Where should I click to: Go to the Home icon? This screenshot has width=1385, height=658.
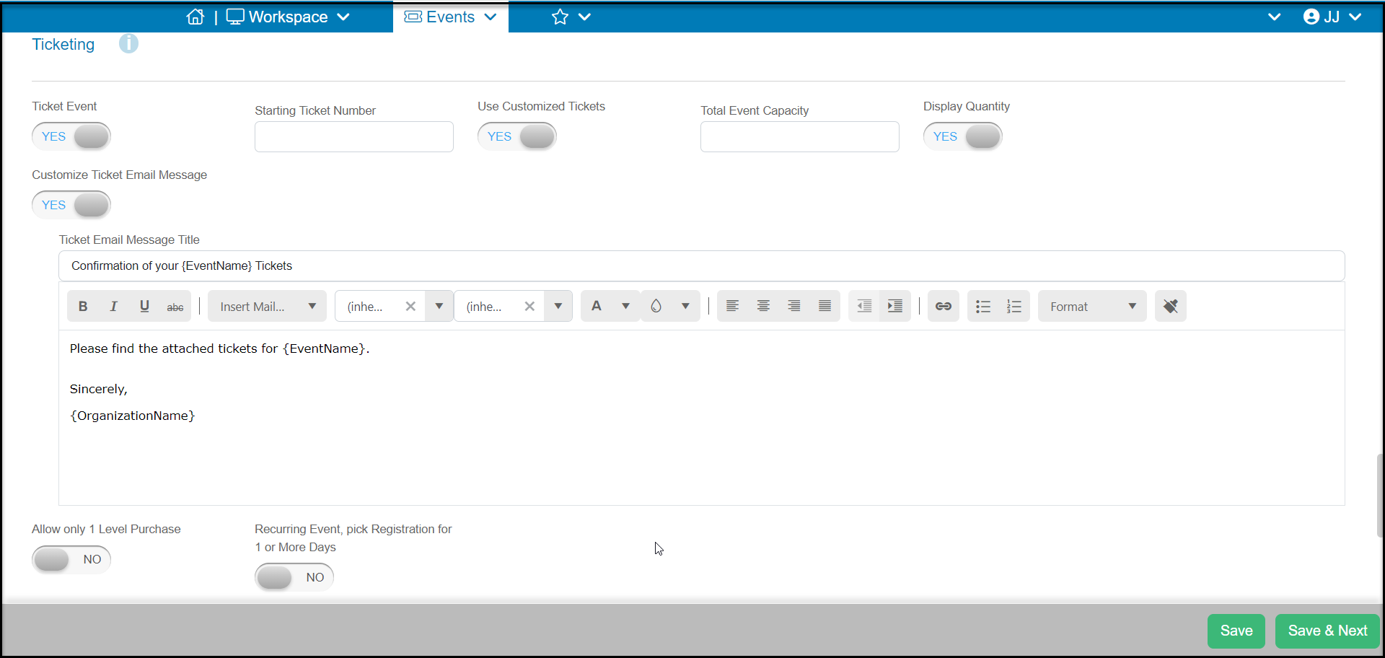pyautogui.click(x=195, y=17)
